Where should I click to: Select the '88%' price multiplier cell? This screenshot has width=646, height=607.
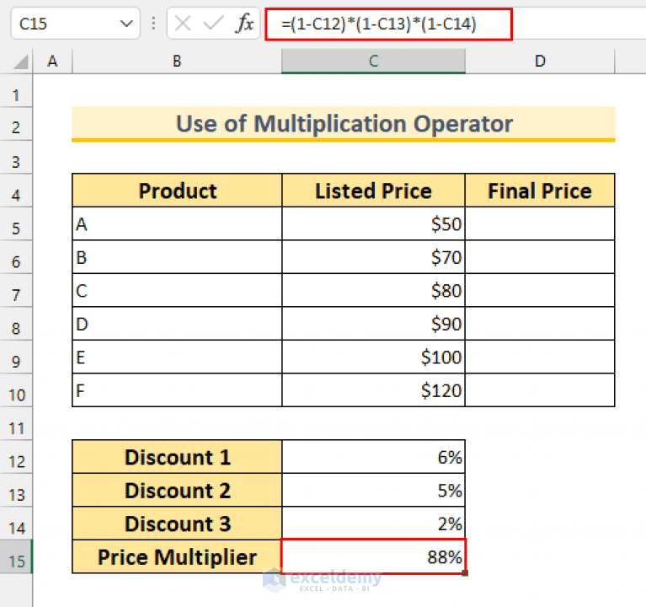[x=373, y=556]
